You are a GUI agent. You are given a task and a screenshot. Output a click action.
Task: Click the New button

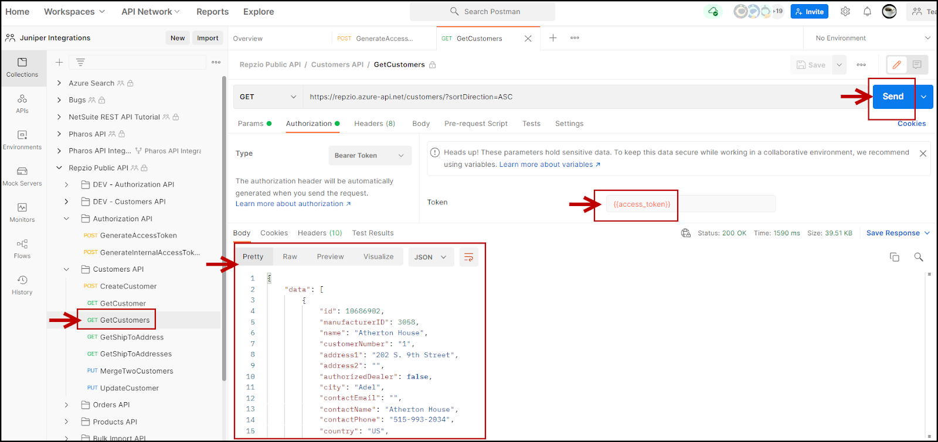coord(178,38)
